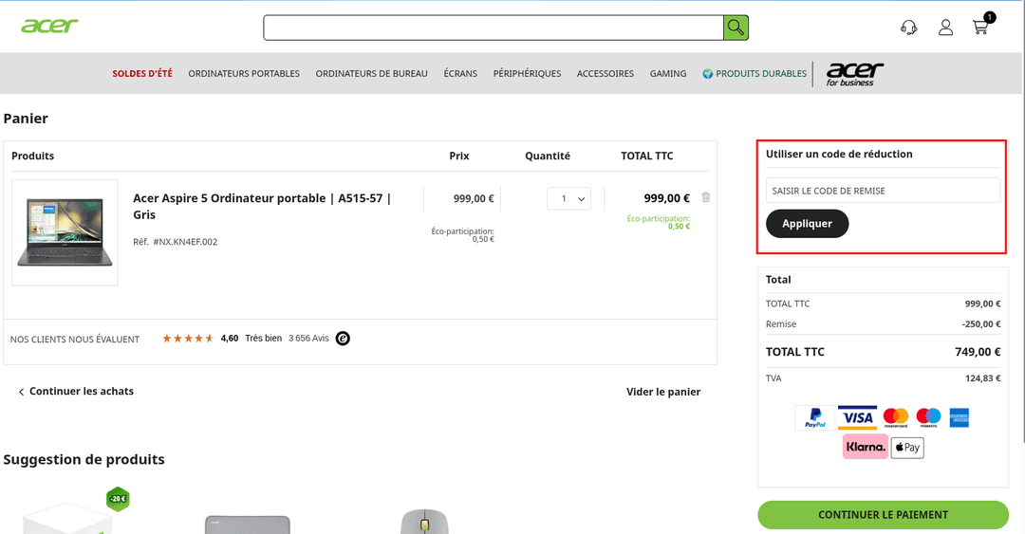This screenshot has height=534, width=1025.
Task: Click the PayPal payment logo
Action: point(815,417)
